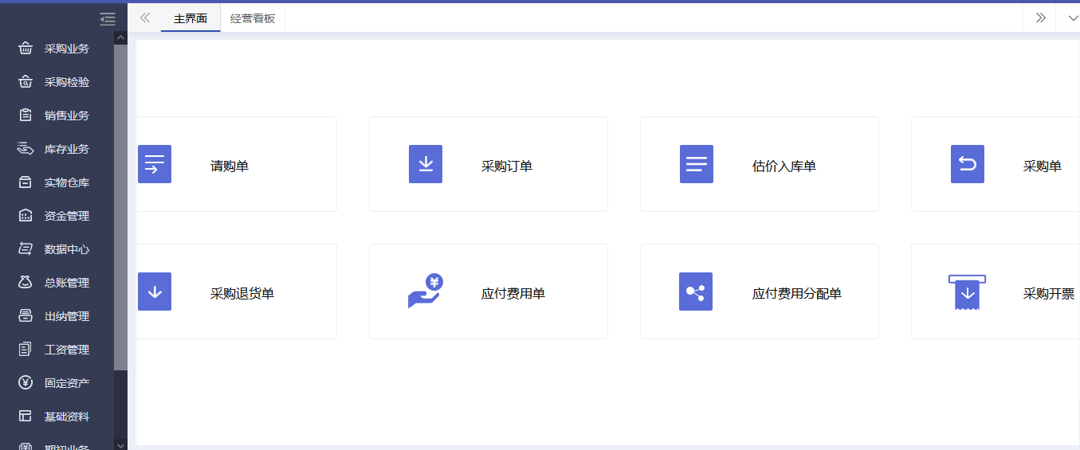1080x450 pixels.
Task: Select the 主界面 tab
Action: point(190,18)
